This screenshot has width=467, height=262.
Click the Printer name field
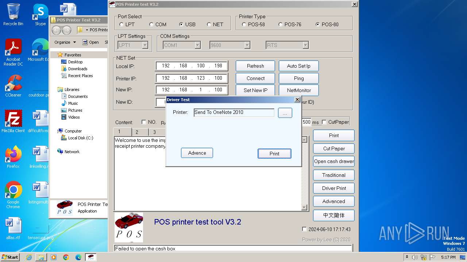[x=234, y=112]
